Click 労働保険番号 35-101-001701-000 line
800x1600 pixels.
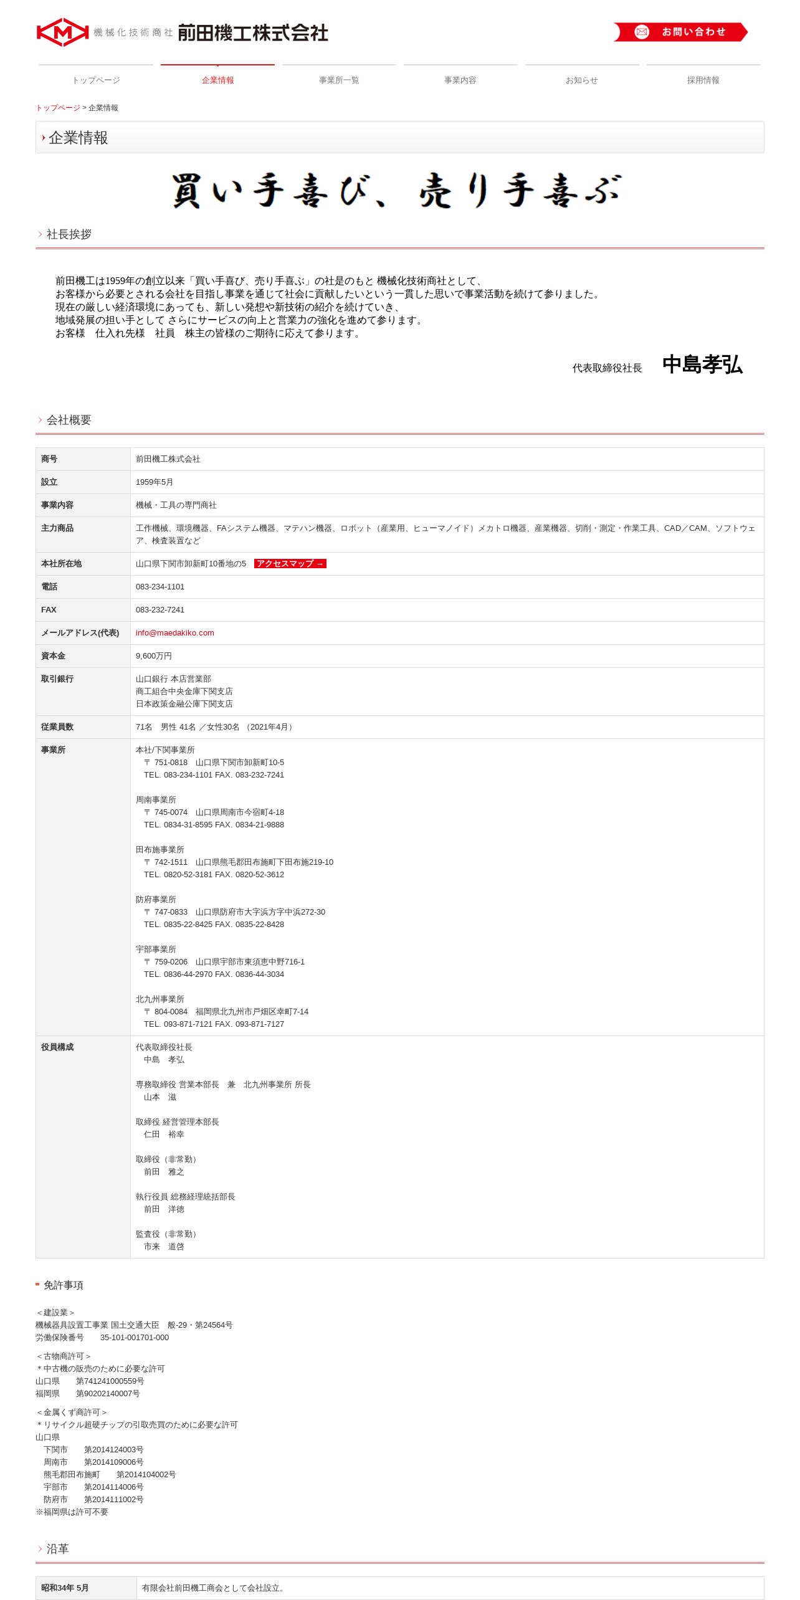(102, 1337)
